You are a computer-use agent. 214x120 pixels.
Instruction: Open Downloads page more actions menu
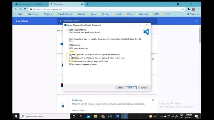(x=196, y=21)
